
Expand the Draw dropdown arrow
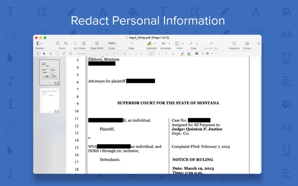[197, 43]
